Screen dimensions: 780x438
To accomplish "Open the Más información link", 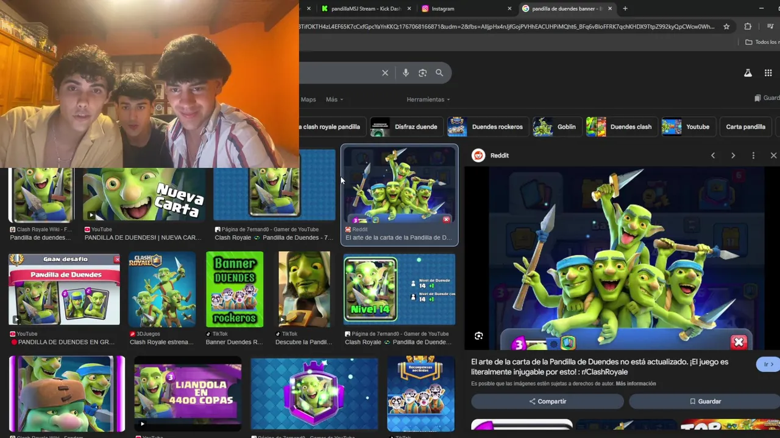I will pyautogui.click(x=636, y=384).
